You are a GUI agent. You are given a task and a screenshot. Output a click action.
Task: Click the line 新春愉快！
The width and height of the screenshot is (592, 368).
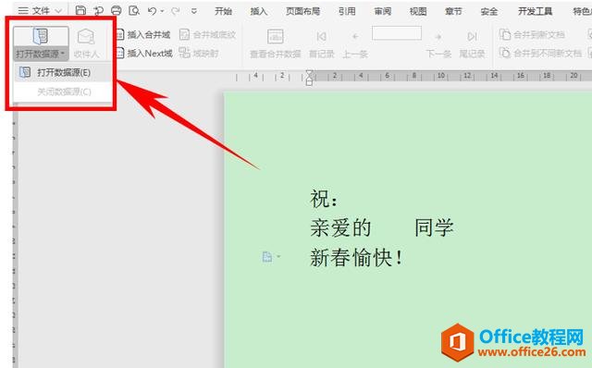[x=356, y=257]
